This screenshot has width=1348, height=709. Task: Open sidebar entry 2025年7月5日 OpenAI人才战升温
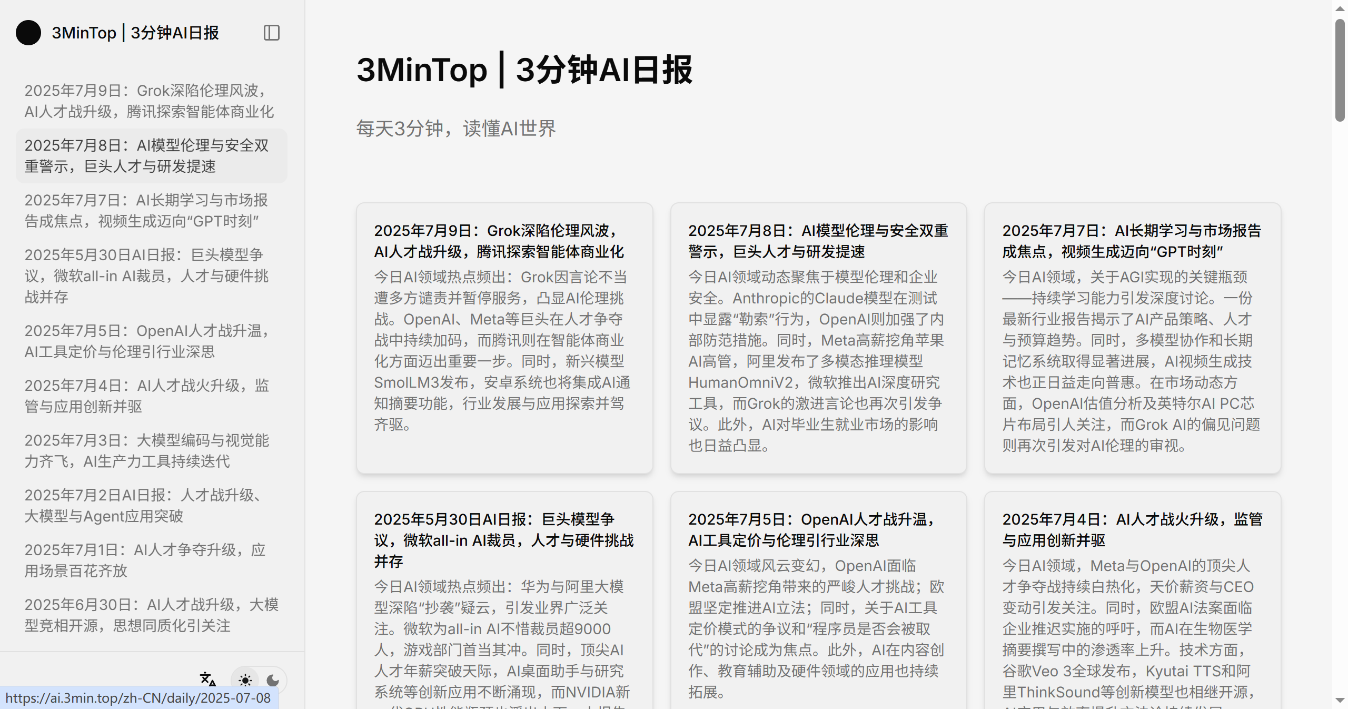(x=152, y=341)
